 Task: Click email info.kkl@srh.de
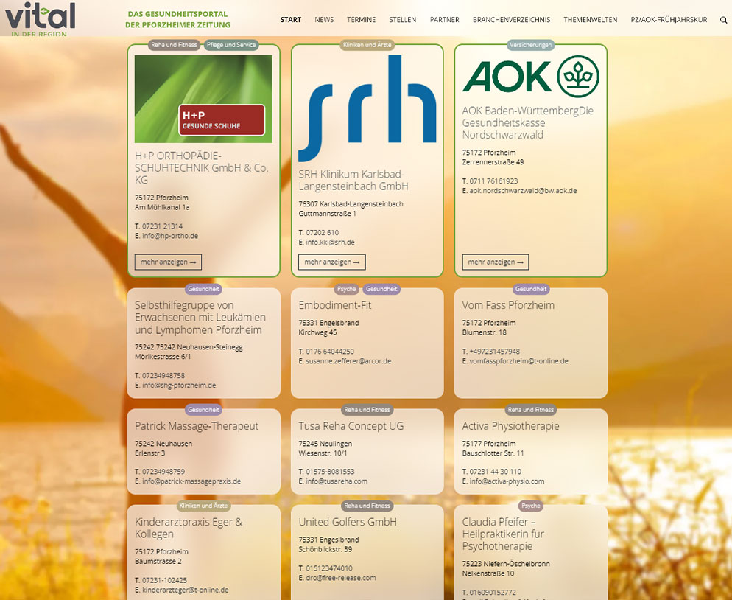coord(330,242)
